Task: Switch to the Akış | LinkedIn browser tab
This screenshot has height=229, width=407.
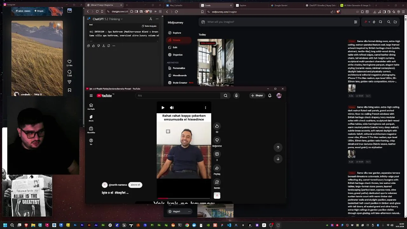Action: (181, 5)
